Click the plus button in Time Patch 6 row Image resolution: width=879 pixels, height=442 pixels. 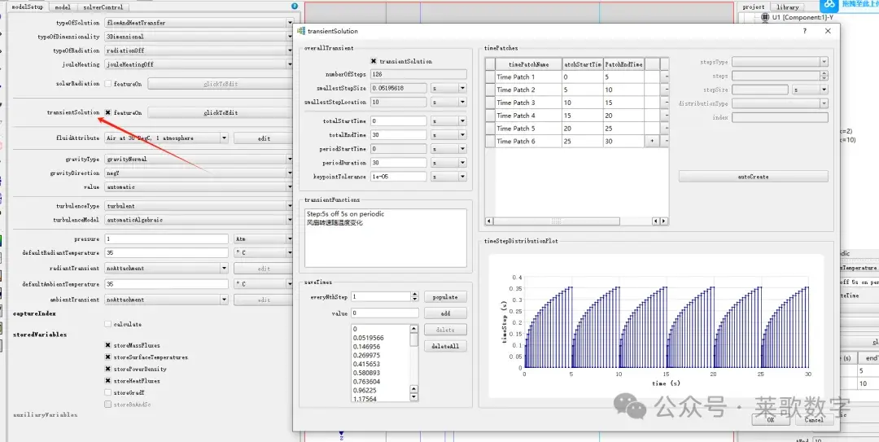point(651,142)
